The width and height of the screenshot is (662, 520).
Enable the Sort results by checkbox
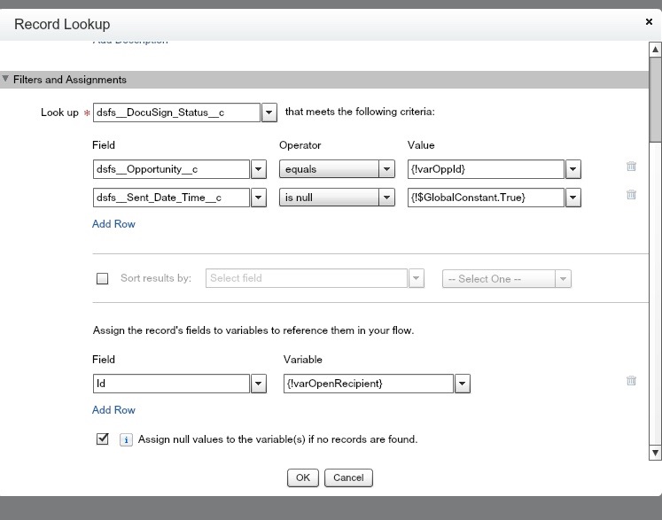(x=102, y=278)
